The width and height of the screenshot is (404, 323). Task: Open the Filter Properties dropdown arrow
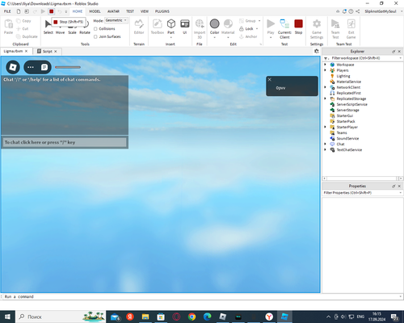(x=400, y=193)
